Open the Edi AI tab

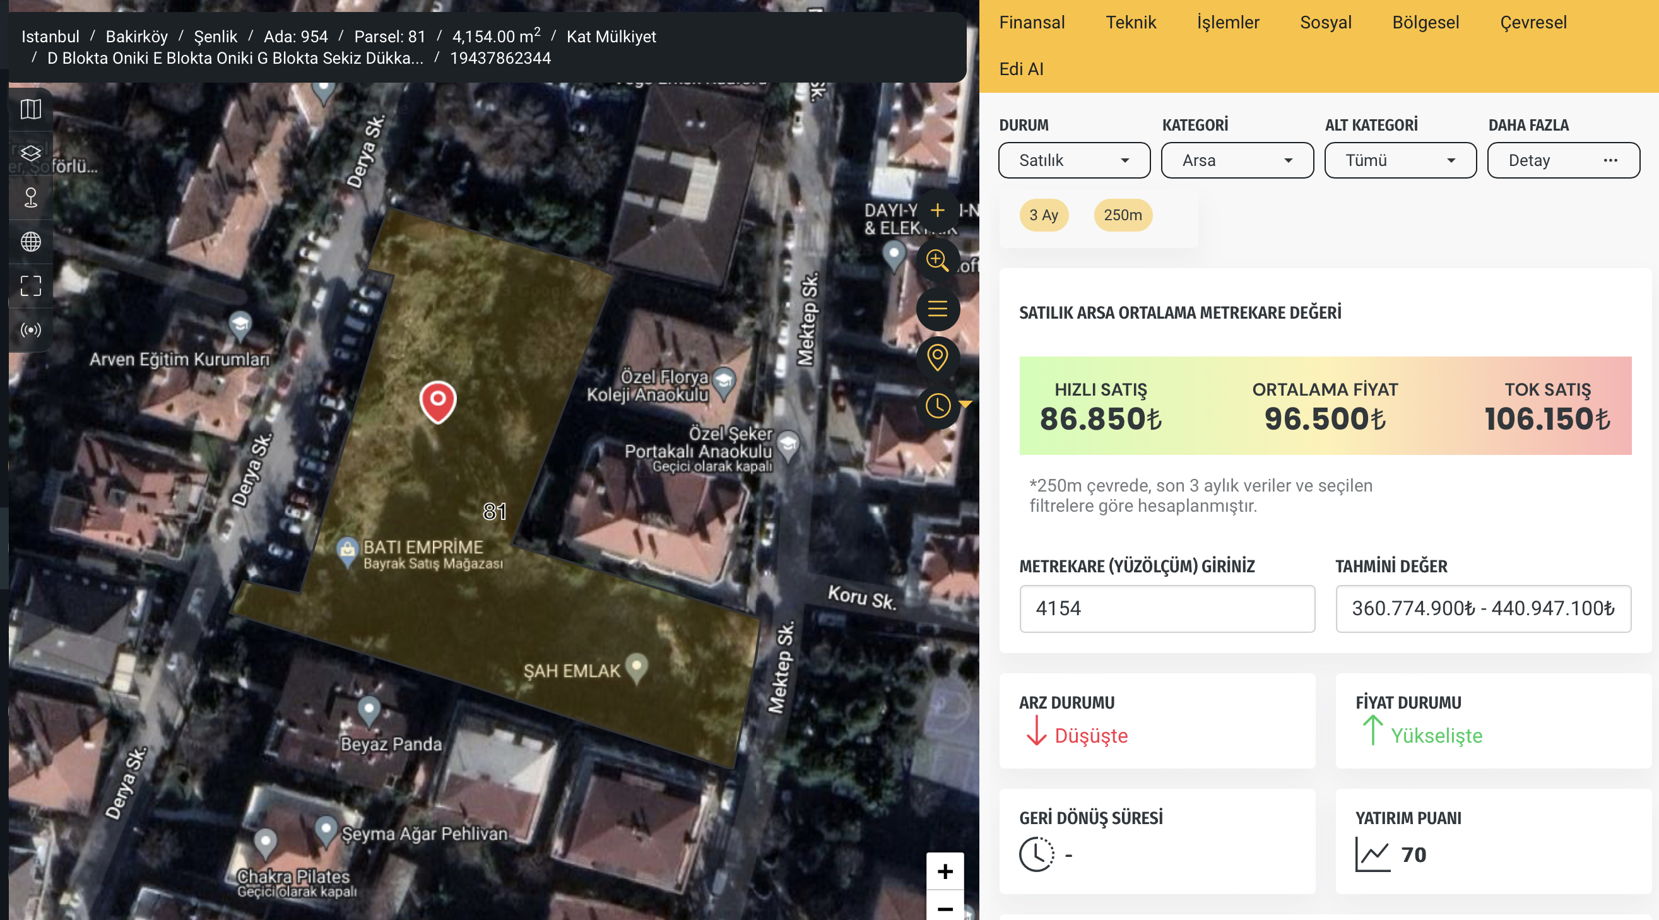click(x=1021, y=69)
